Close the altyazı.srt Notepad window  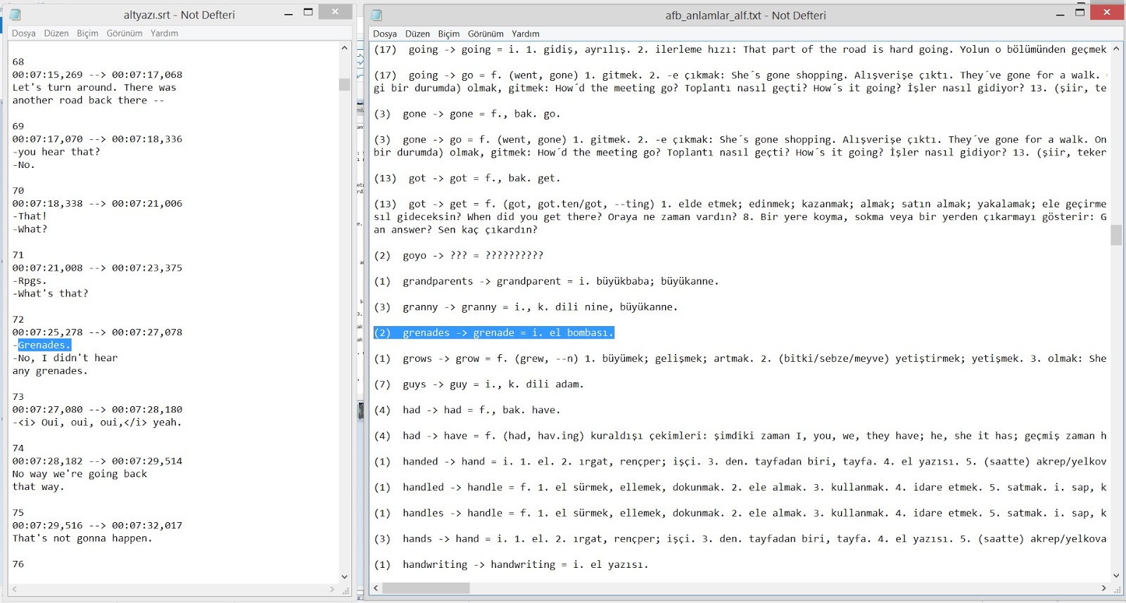point(335,11)
